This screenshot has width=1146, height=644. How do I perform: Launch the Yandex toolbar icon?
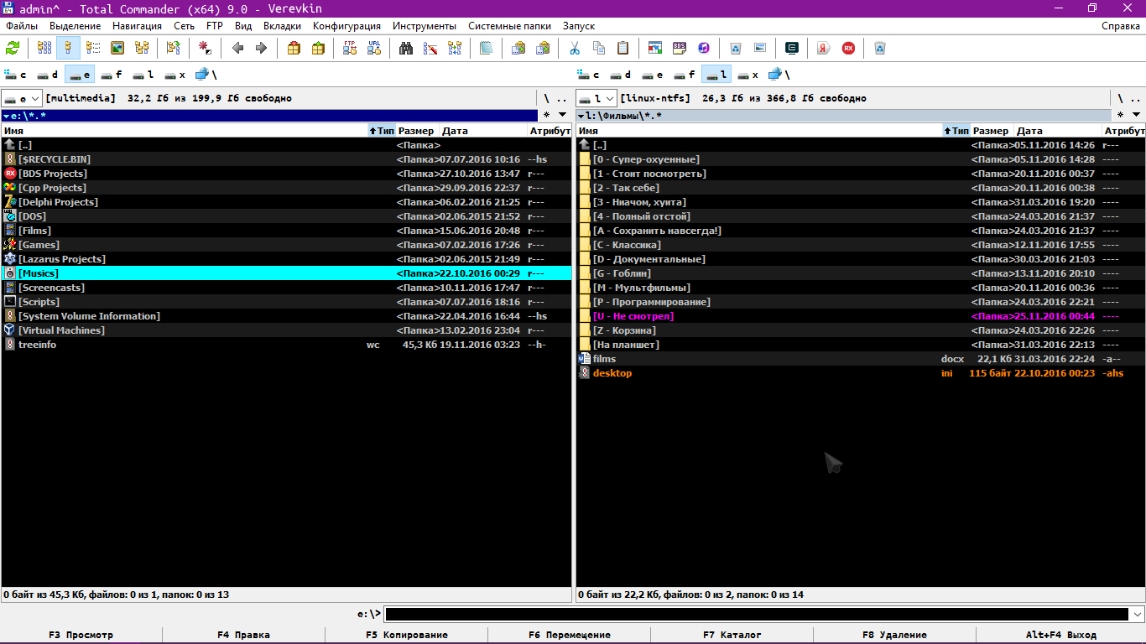[x=824, y=48]
